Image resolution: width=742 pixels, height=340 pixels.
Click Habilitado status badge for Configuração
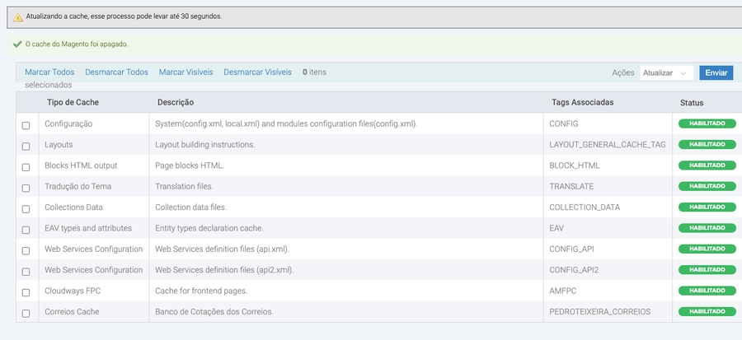[x=707, y=123]
